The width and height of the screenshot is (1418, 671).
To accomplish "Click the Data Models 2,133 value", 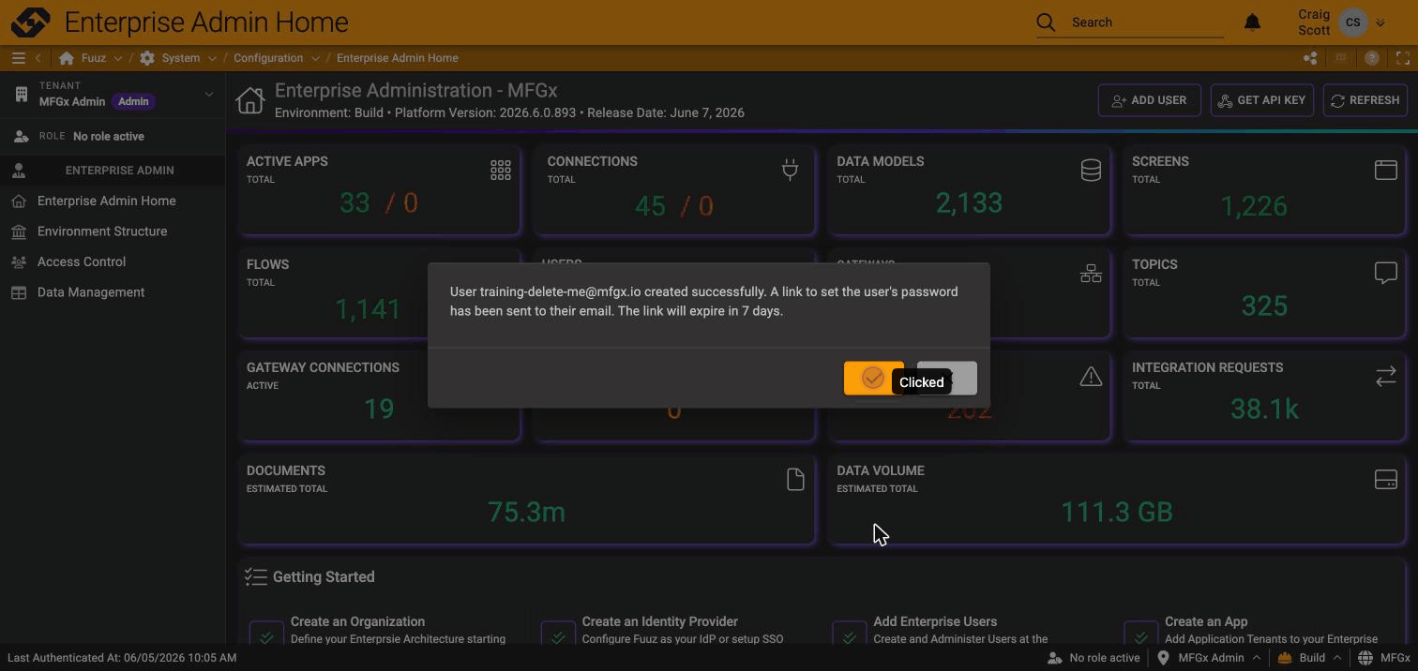I will click(x=969, y=203).
